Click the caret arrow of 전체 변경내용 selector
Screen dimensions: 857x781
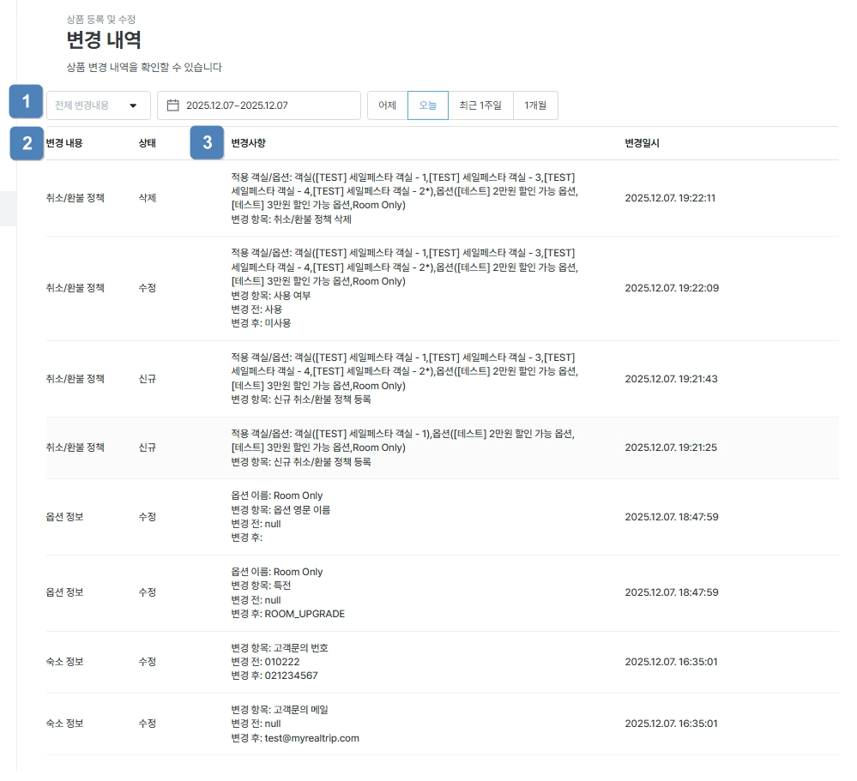point(133,106)
